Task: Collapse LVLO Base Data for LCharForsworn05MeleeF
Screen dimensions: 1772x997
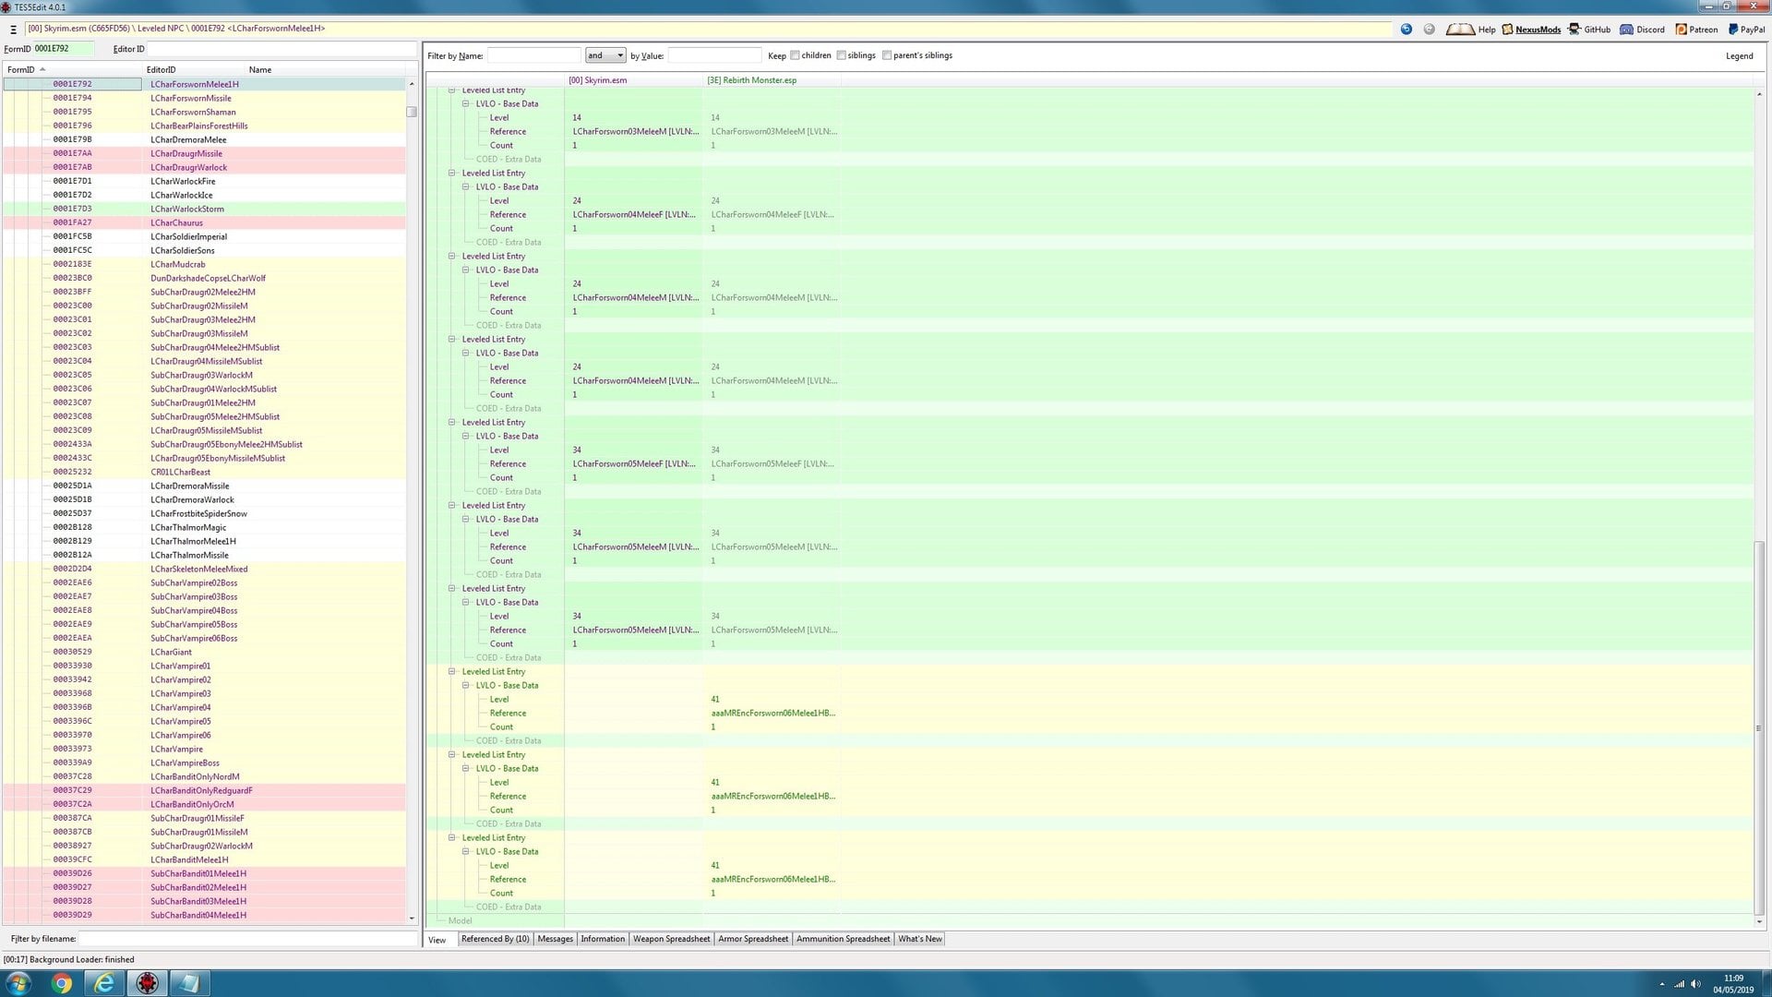Action: click(466, 437)
